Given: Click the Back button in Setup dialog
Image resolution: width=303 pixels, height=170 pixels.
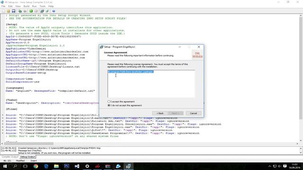Looking at the screenshot, I should coord(160,113).
